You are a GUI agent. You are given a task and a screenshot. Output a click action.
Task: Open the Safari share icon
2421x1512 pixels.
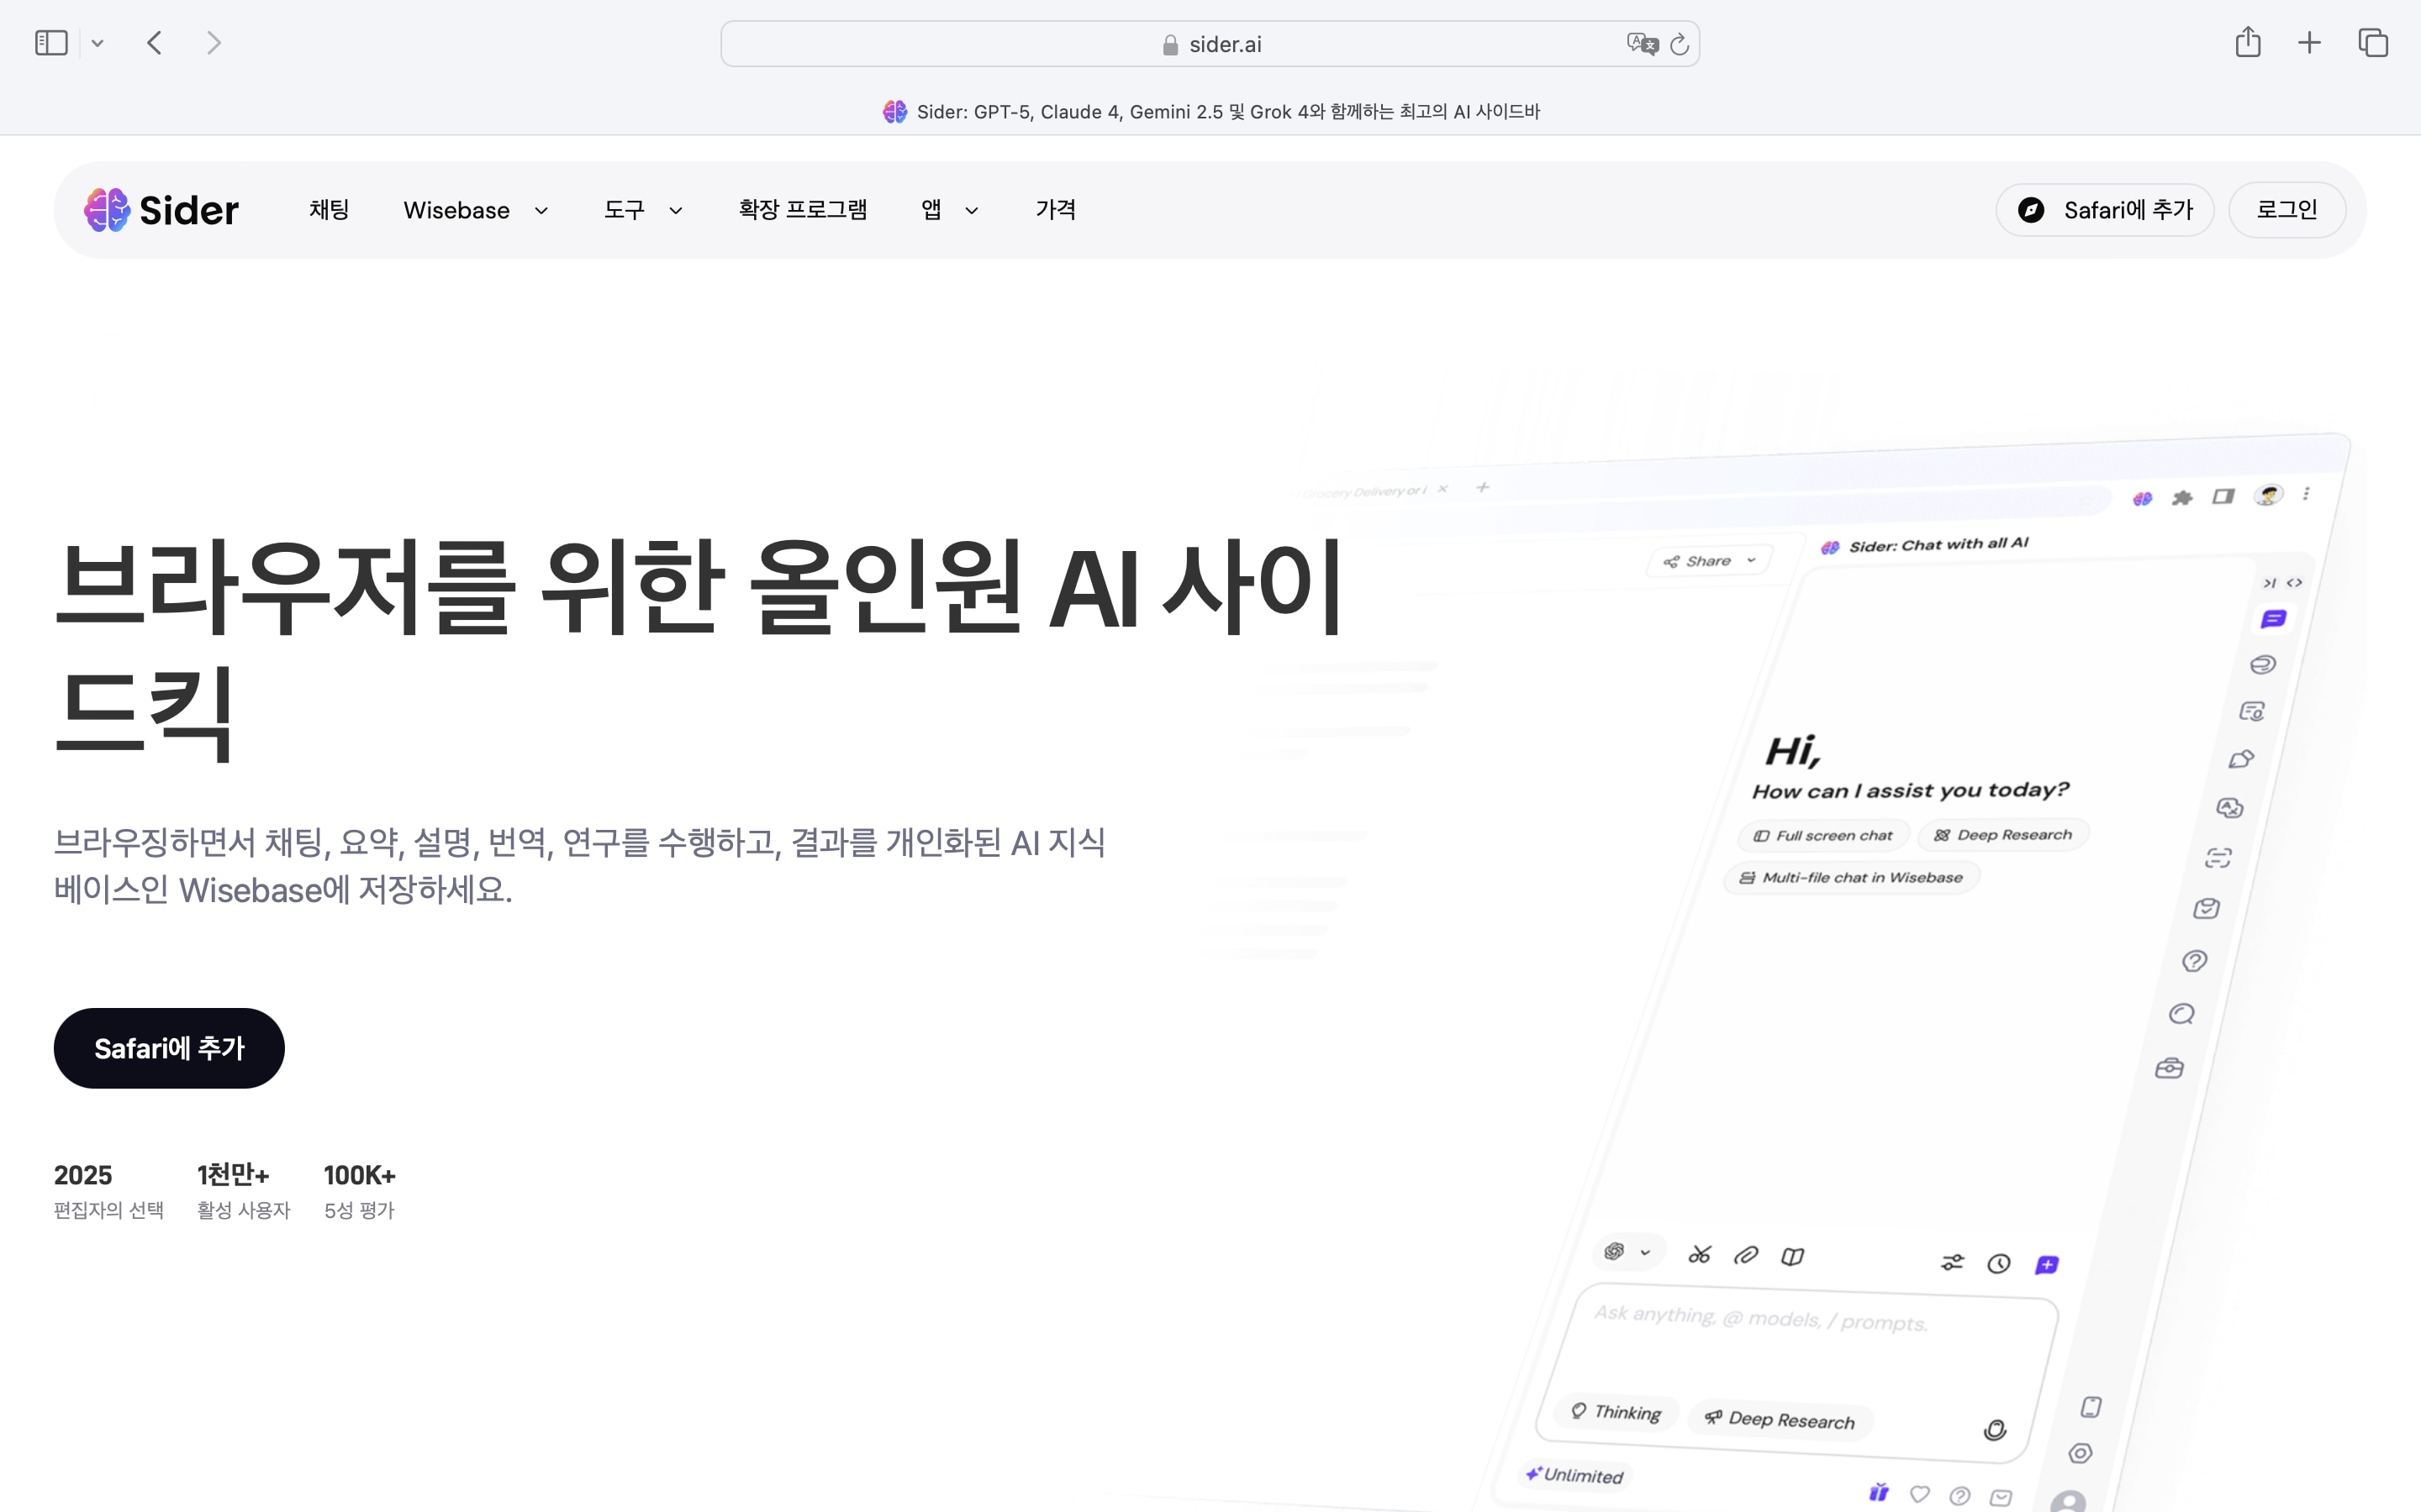tap(2247, 42)
